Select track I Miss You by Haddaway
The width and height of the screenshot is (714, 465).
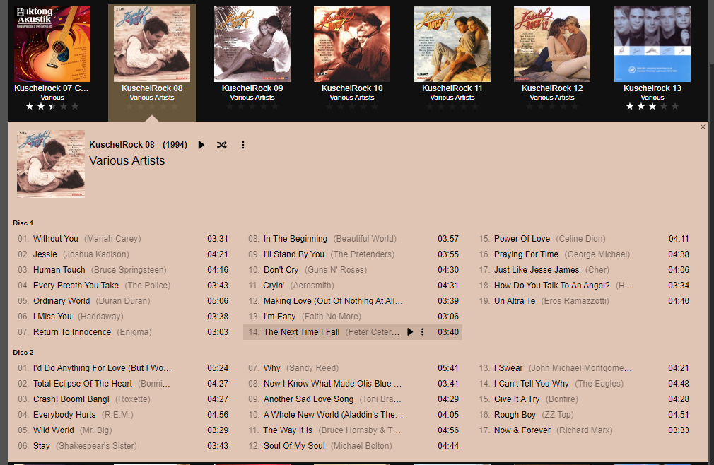122,316
